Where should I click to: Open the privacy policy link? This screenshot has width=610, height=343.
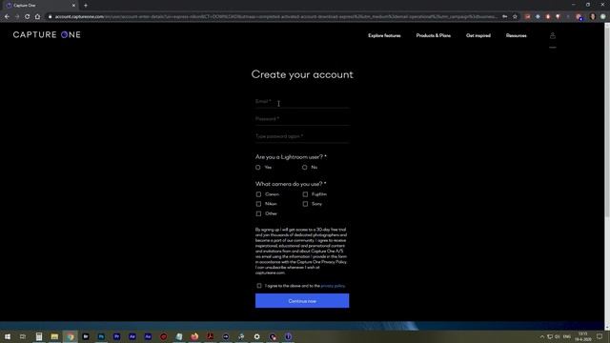click(x=333, y=286)
